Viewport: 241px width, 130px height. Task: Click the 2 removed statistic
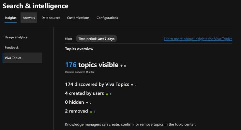pyautogui.click(x=76, y=111)
